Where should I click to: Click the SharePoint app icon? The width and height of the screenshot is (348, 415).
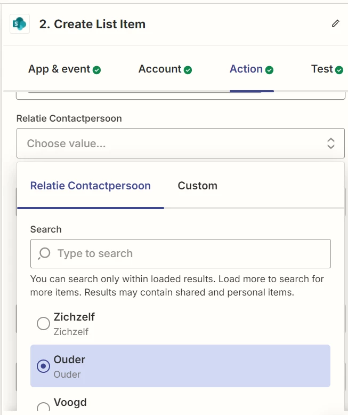(20, 24)
